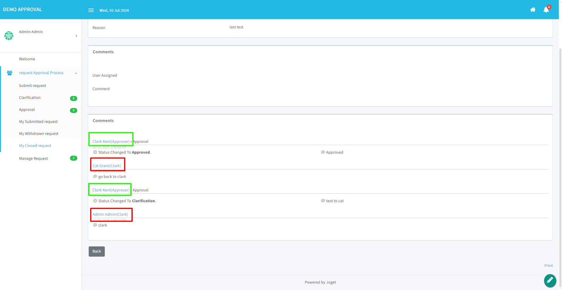The image size is (562, 290).
Task: Open My Submitted request
Action: [38, 122]
